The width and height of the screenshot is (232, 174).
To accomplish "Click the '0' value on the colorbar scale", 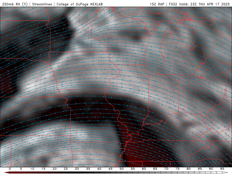I will coord(10,169).
